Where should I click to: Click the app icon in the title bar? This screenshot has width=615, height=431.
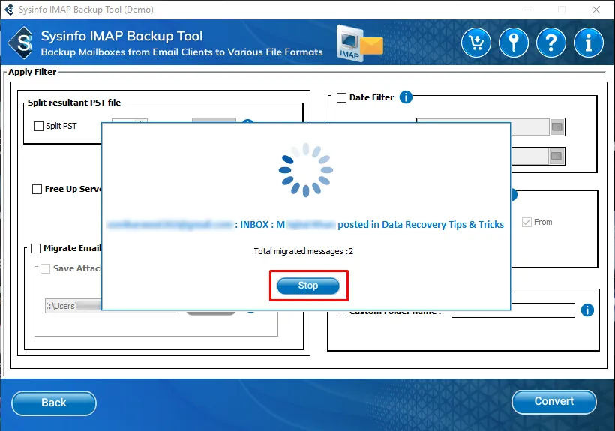[x=9, y=10]
